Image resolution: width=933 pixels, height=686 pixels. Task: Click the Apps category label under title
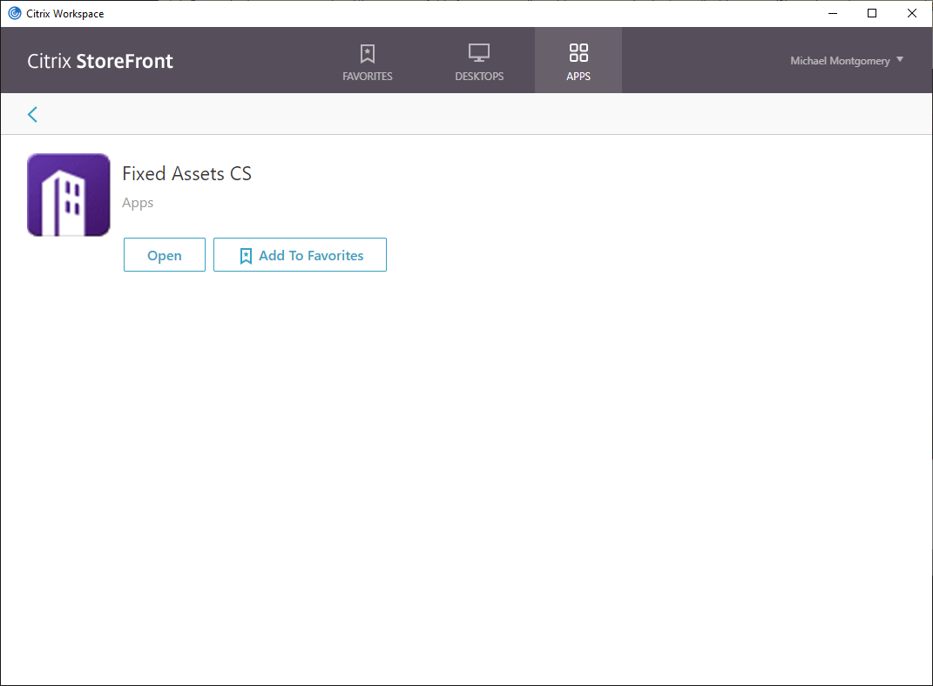click(x=138, y=203)
